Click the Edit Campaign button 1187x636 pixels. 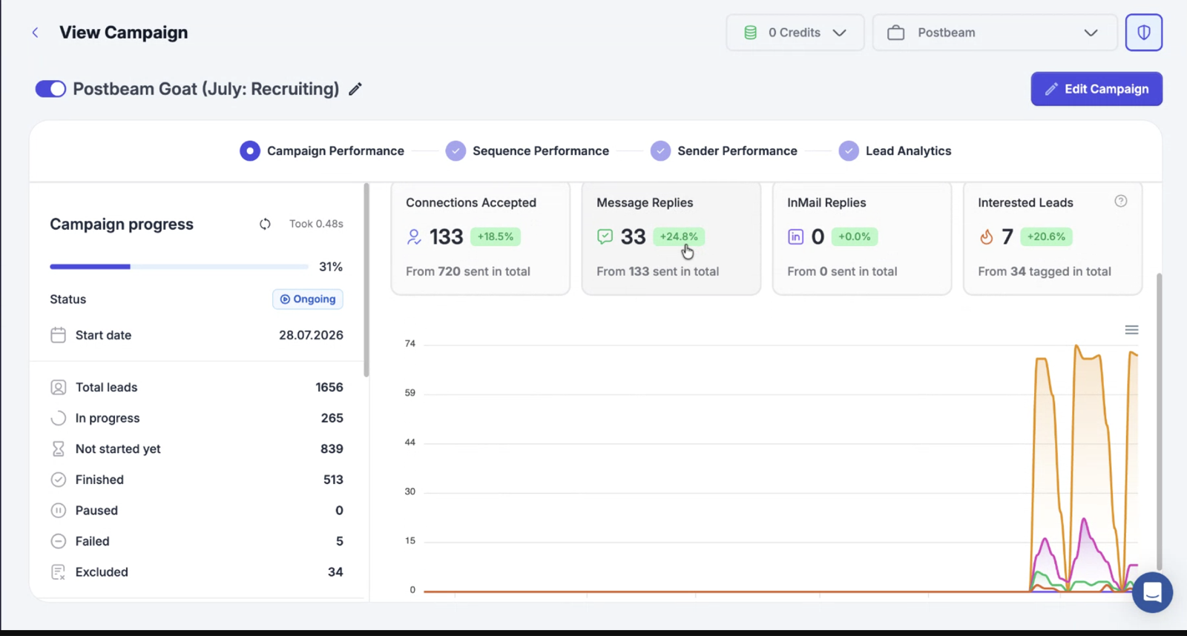click(x=1096, y=89)
